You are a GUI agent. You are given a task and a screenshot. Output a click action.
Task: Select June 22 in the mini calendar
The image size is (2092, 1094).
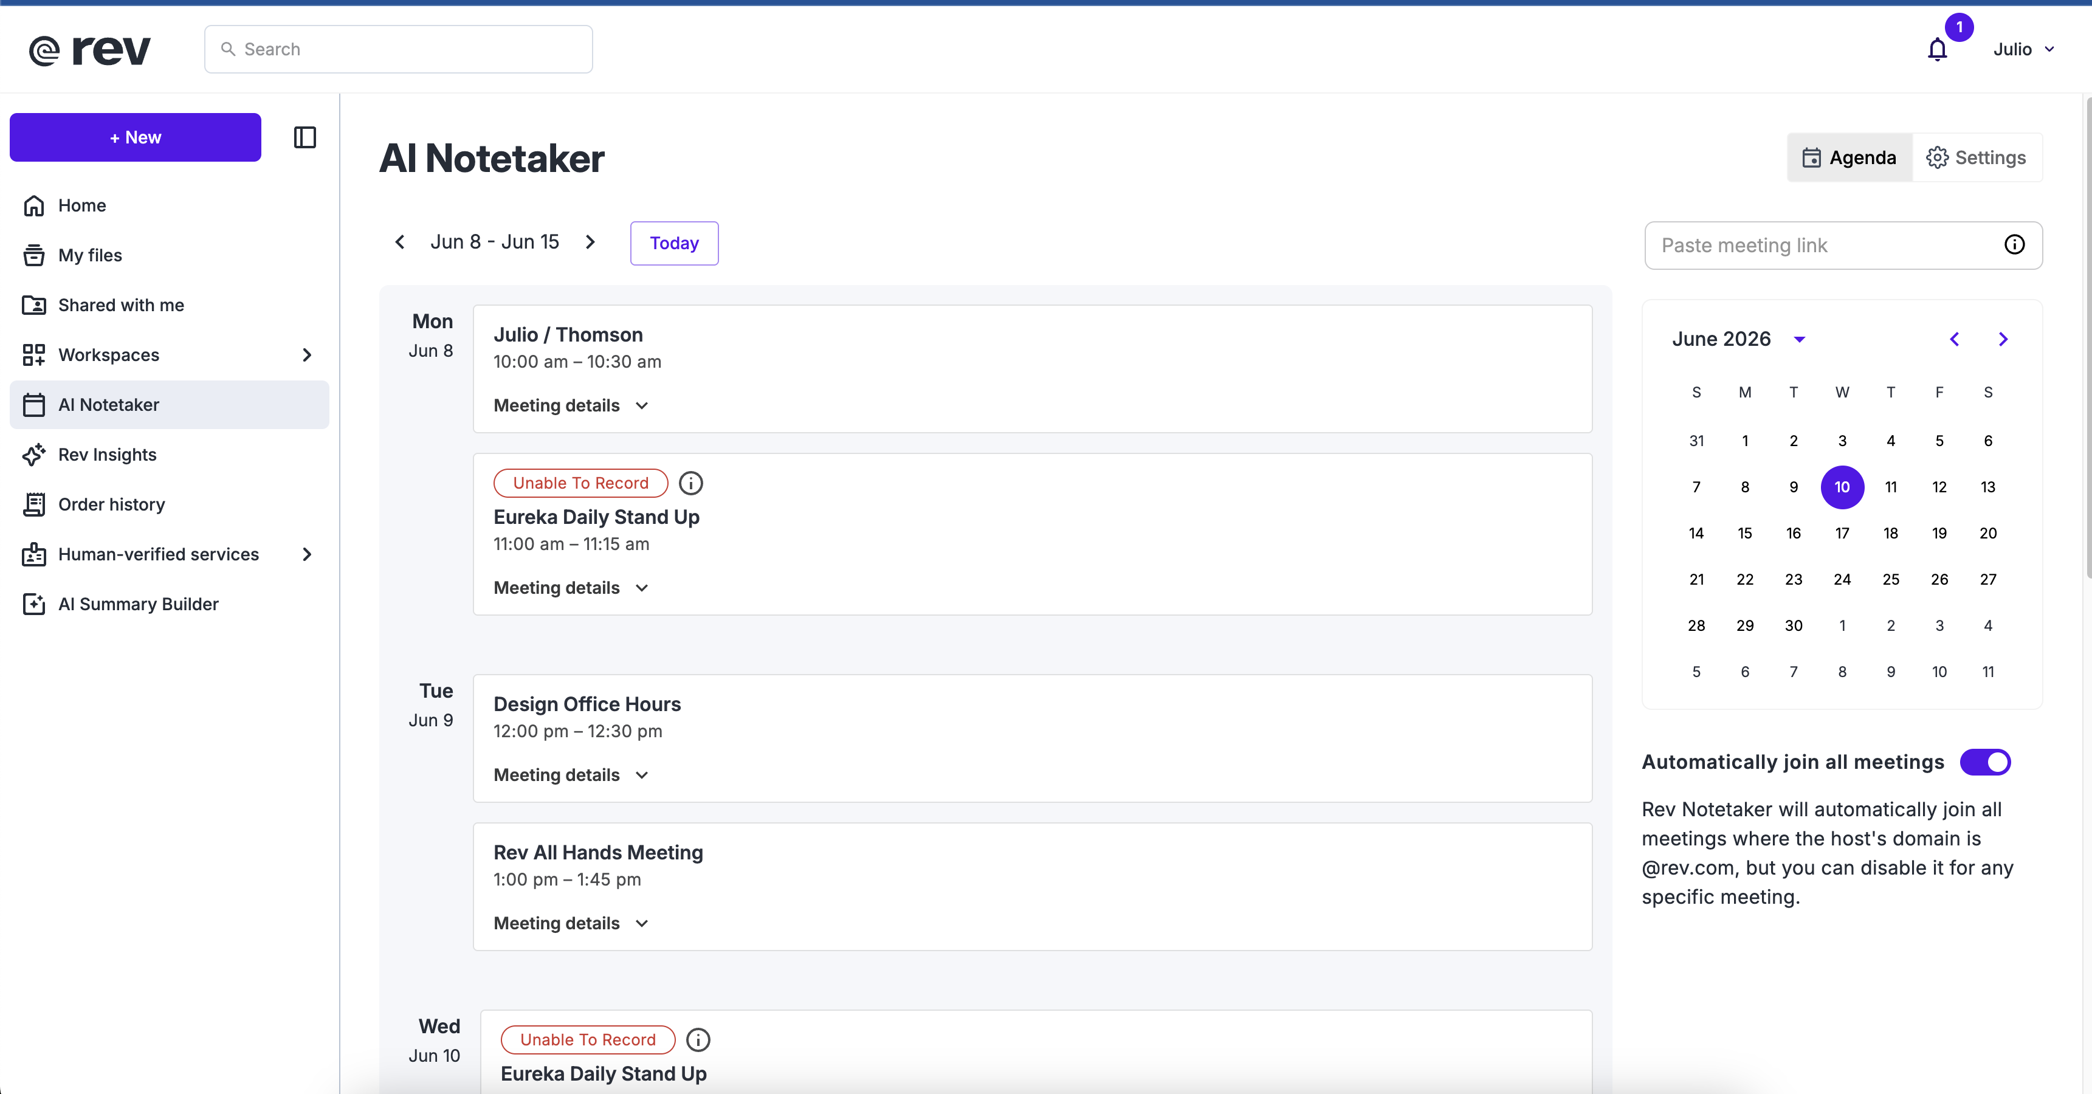1744,580
